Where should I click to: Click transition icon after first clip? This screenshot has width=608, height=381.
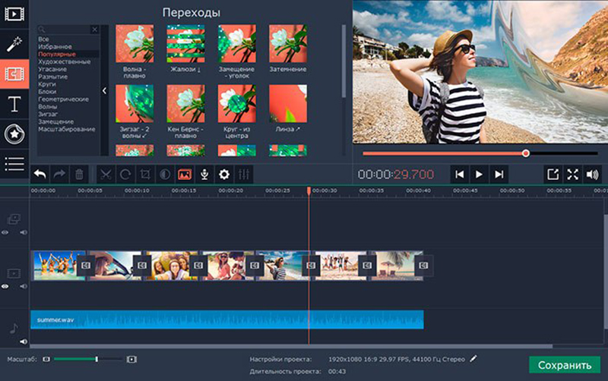coord(86,266)
